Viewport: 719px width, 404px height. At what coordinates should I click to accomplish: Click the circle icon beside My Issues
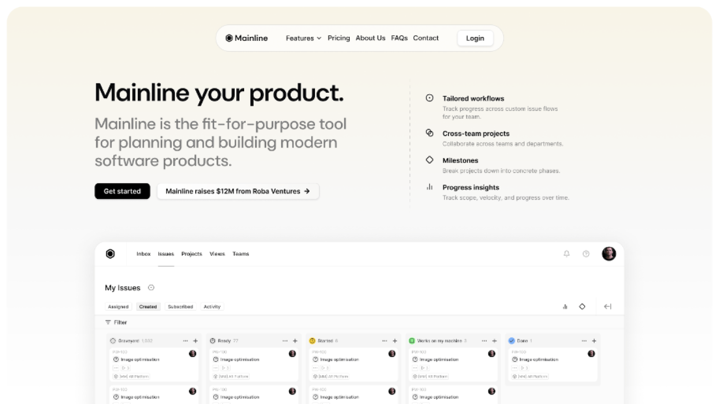tap(151, 288)
